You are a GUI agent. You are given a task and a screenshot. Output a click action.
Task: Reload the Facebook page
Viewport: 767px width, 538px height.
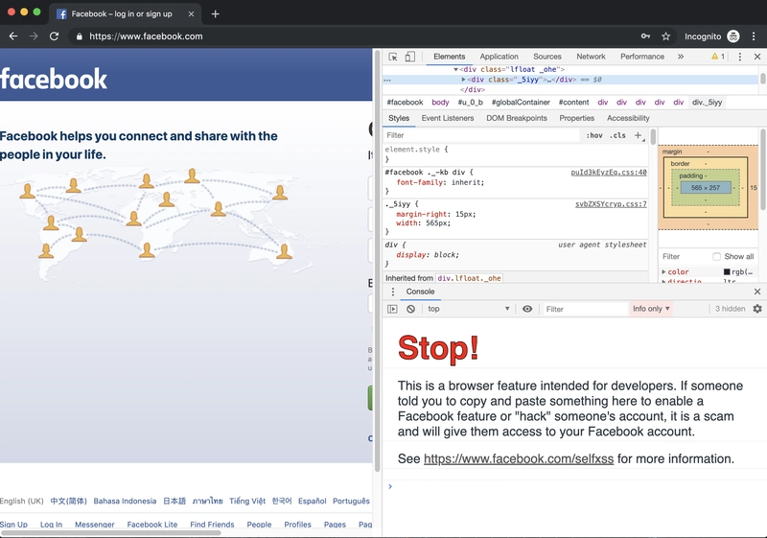(55, 36)
